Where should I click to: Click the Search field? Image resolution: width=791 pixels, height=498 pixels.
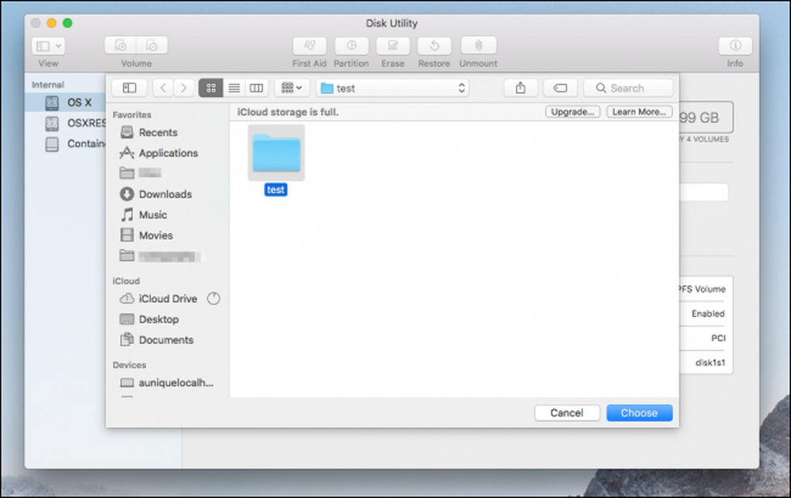point(628,89)
